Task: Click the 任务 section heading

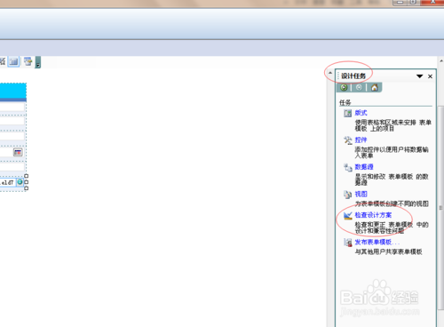Action: coord(345,102)
